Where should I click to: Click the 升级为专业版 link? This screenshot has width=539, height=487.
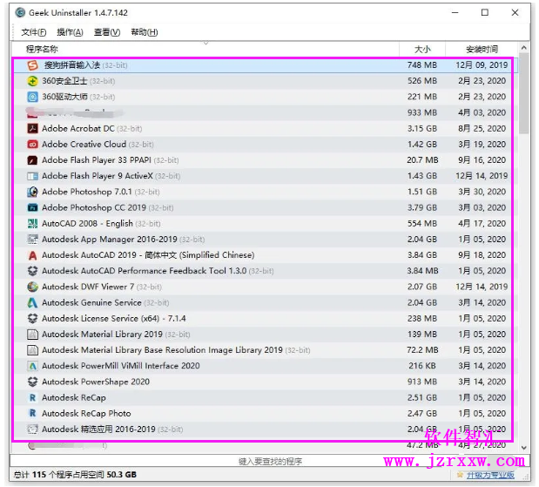click(490, 475)
